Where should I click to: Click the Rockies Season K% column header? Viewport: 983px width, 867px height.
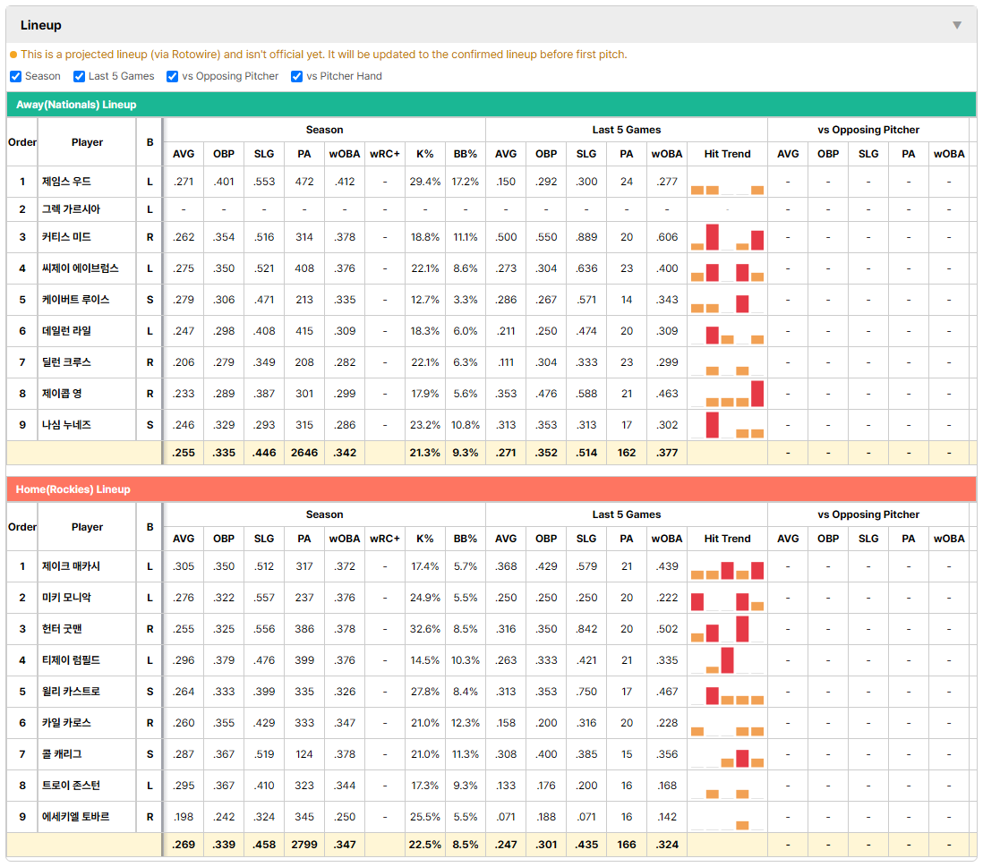425,539
